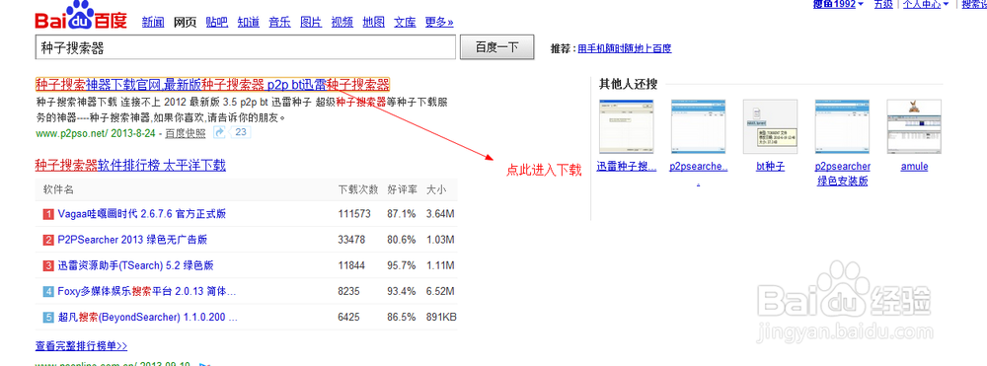Click the search input field
The image size is (987, 366).
click(246, 47)
